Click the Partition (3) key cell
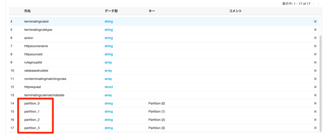This screenshot has height=136, width=323. [x=156, y=128]
